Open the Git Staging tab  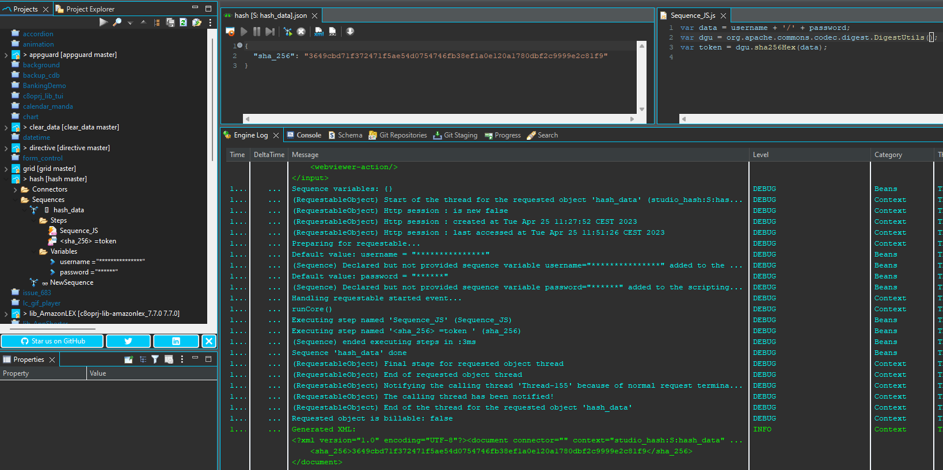click(x=455, y=135)
